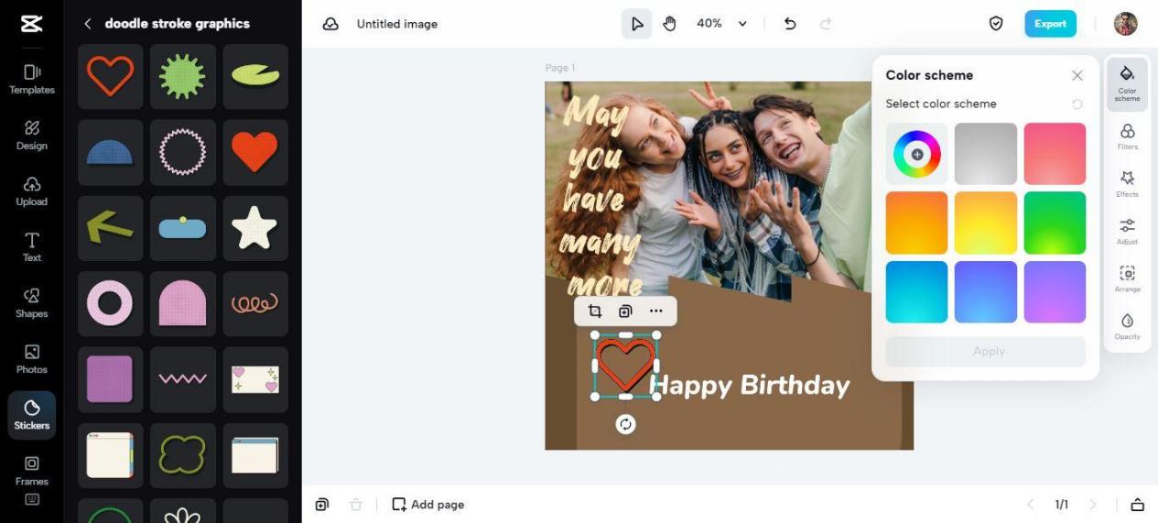1158x523 pixels.
Task: Add the pink arch sticker
Action: [183, 303]
